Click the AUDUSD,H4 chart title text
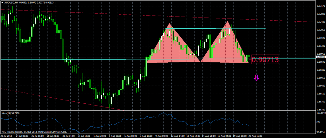 pyautogui.click(x=11, y=3)
